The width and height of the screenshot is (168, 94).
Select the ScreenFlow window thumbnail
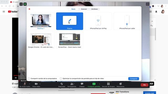(70, 40)
